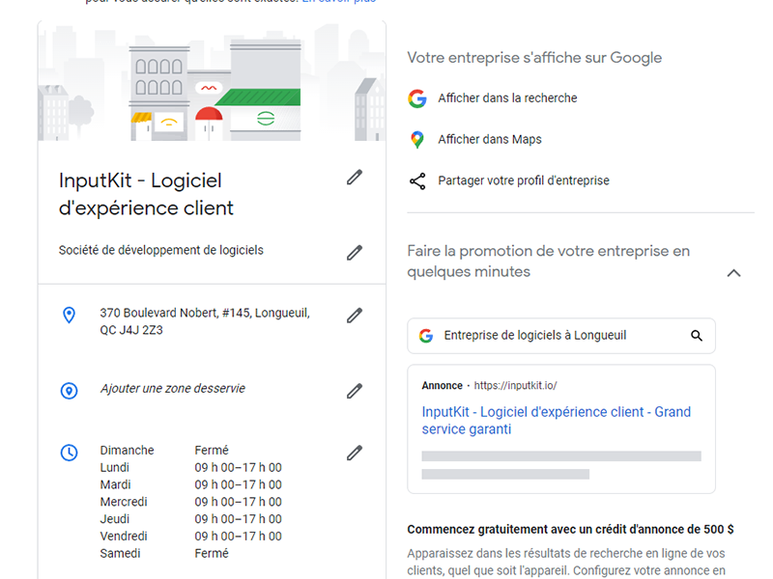Click the InputKit ad headline link

coord(557,420)
